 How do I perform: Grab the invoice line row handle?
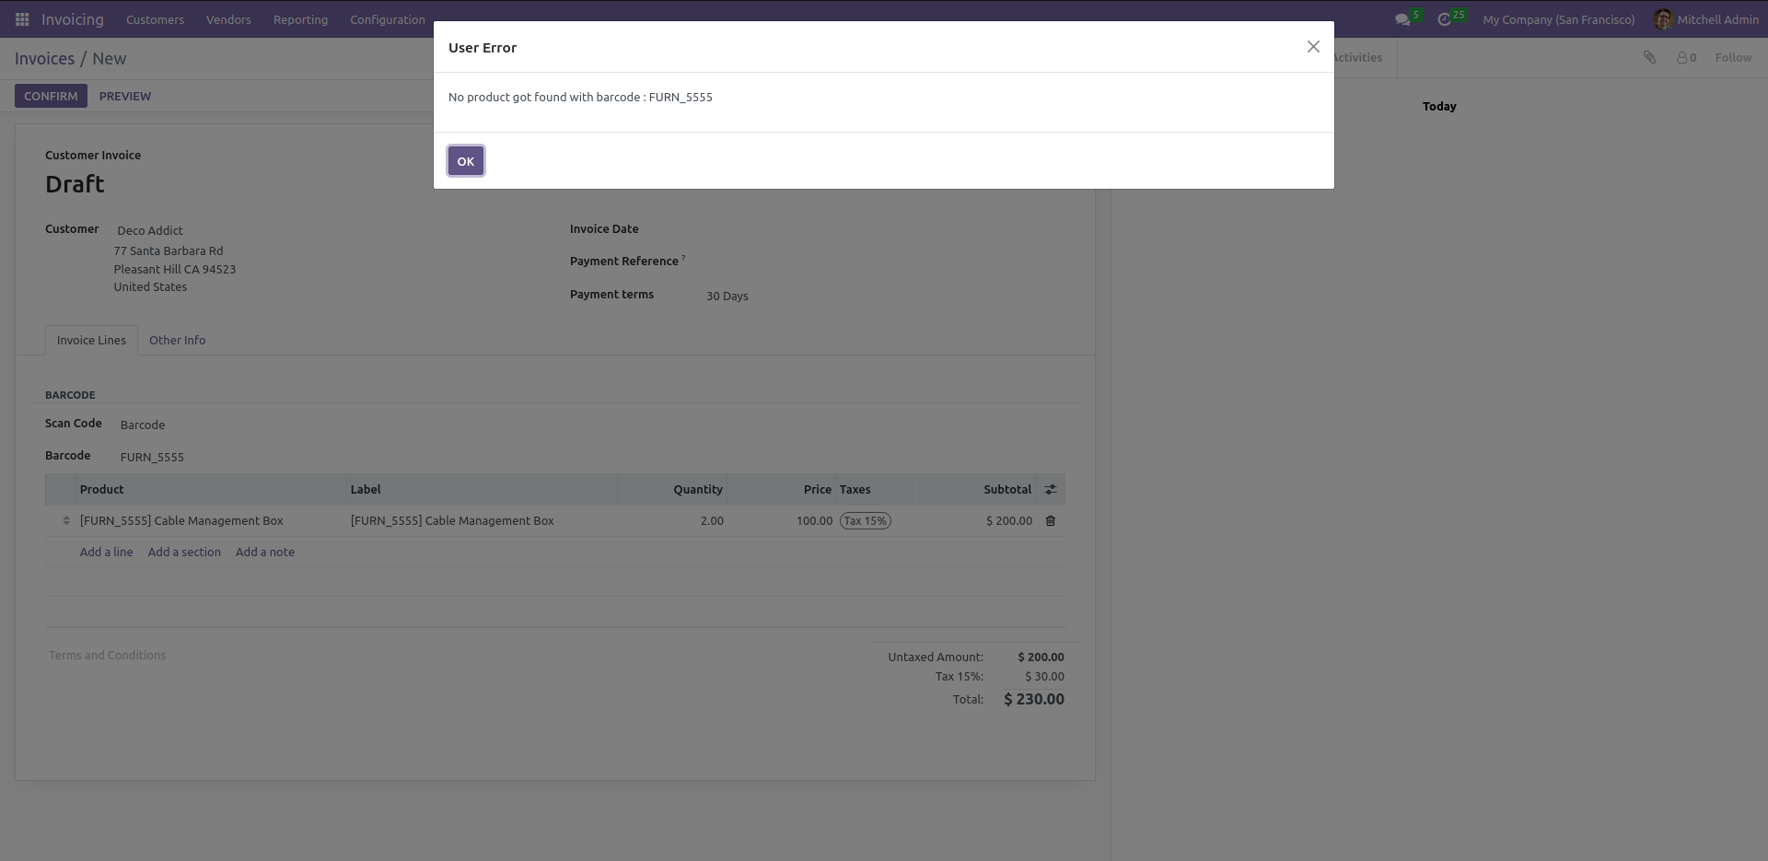66,521
